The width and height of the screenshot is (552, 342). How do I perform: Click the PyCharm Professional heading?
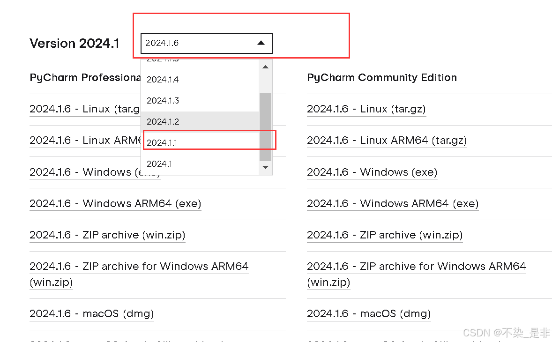coord(85,77)
